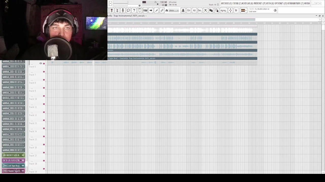Click the copy icon in the toolbar

(x=211, y=10)
